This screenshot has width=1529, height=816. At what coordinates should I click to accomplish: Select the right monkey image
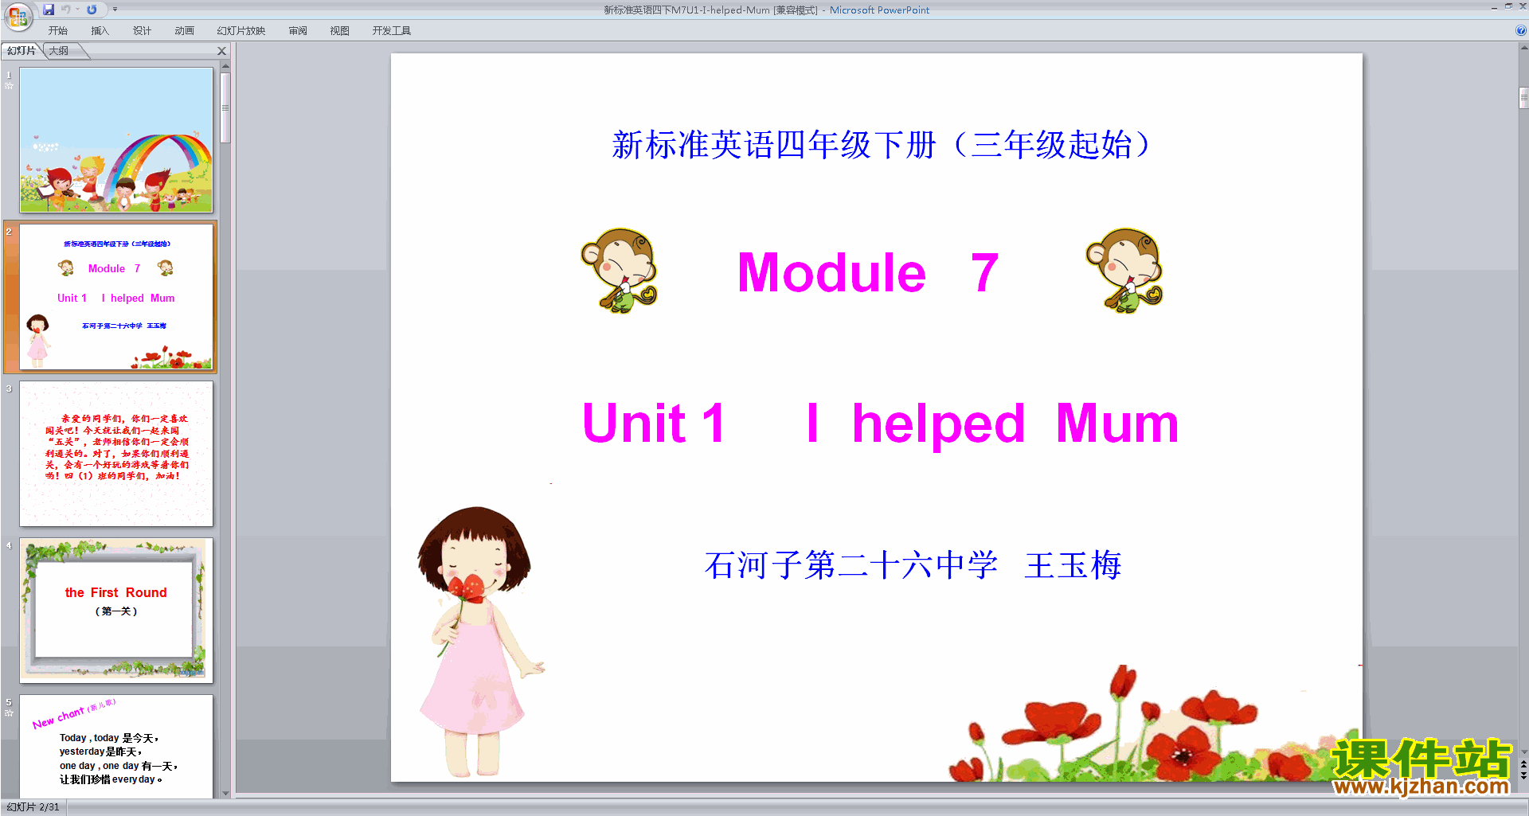tap(1124, 271)
